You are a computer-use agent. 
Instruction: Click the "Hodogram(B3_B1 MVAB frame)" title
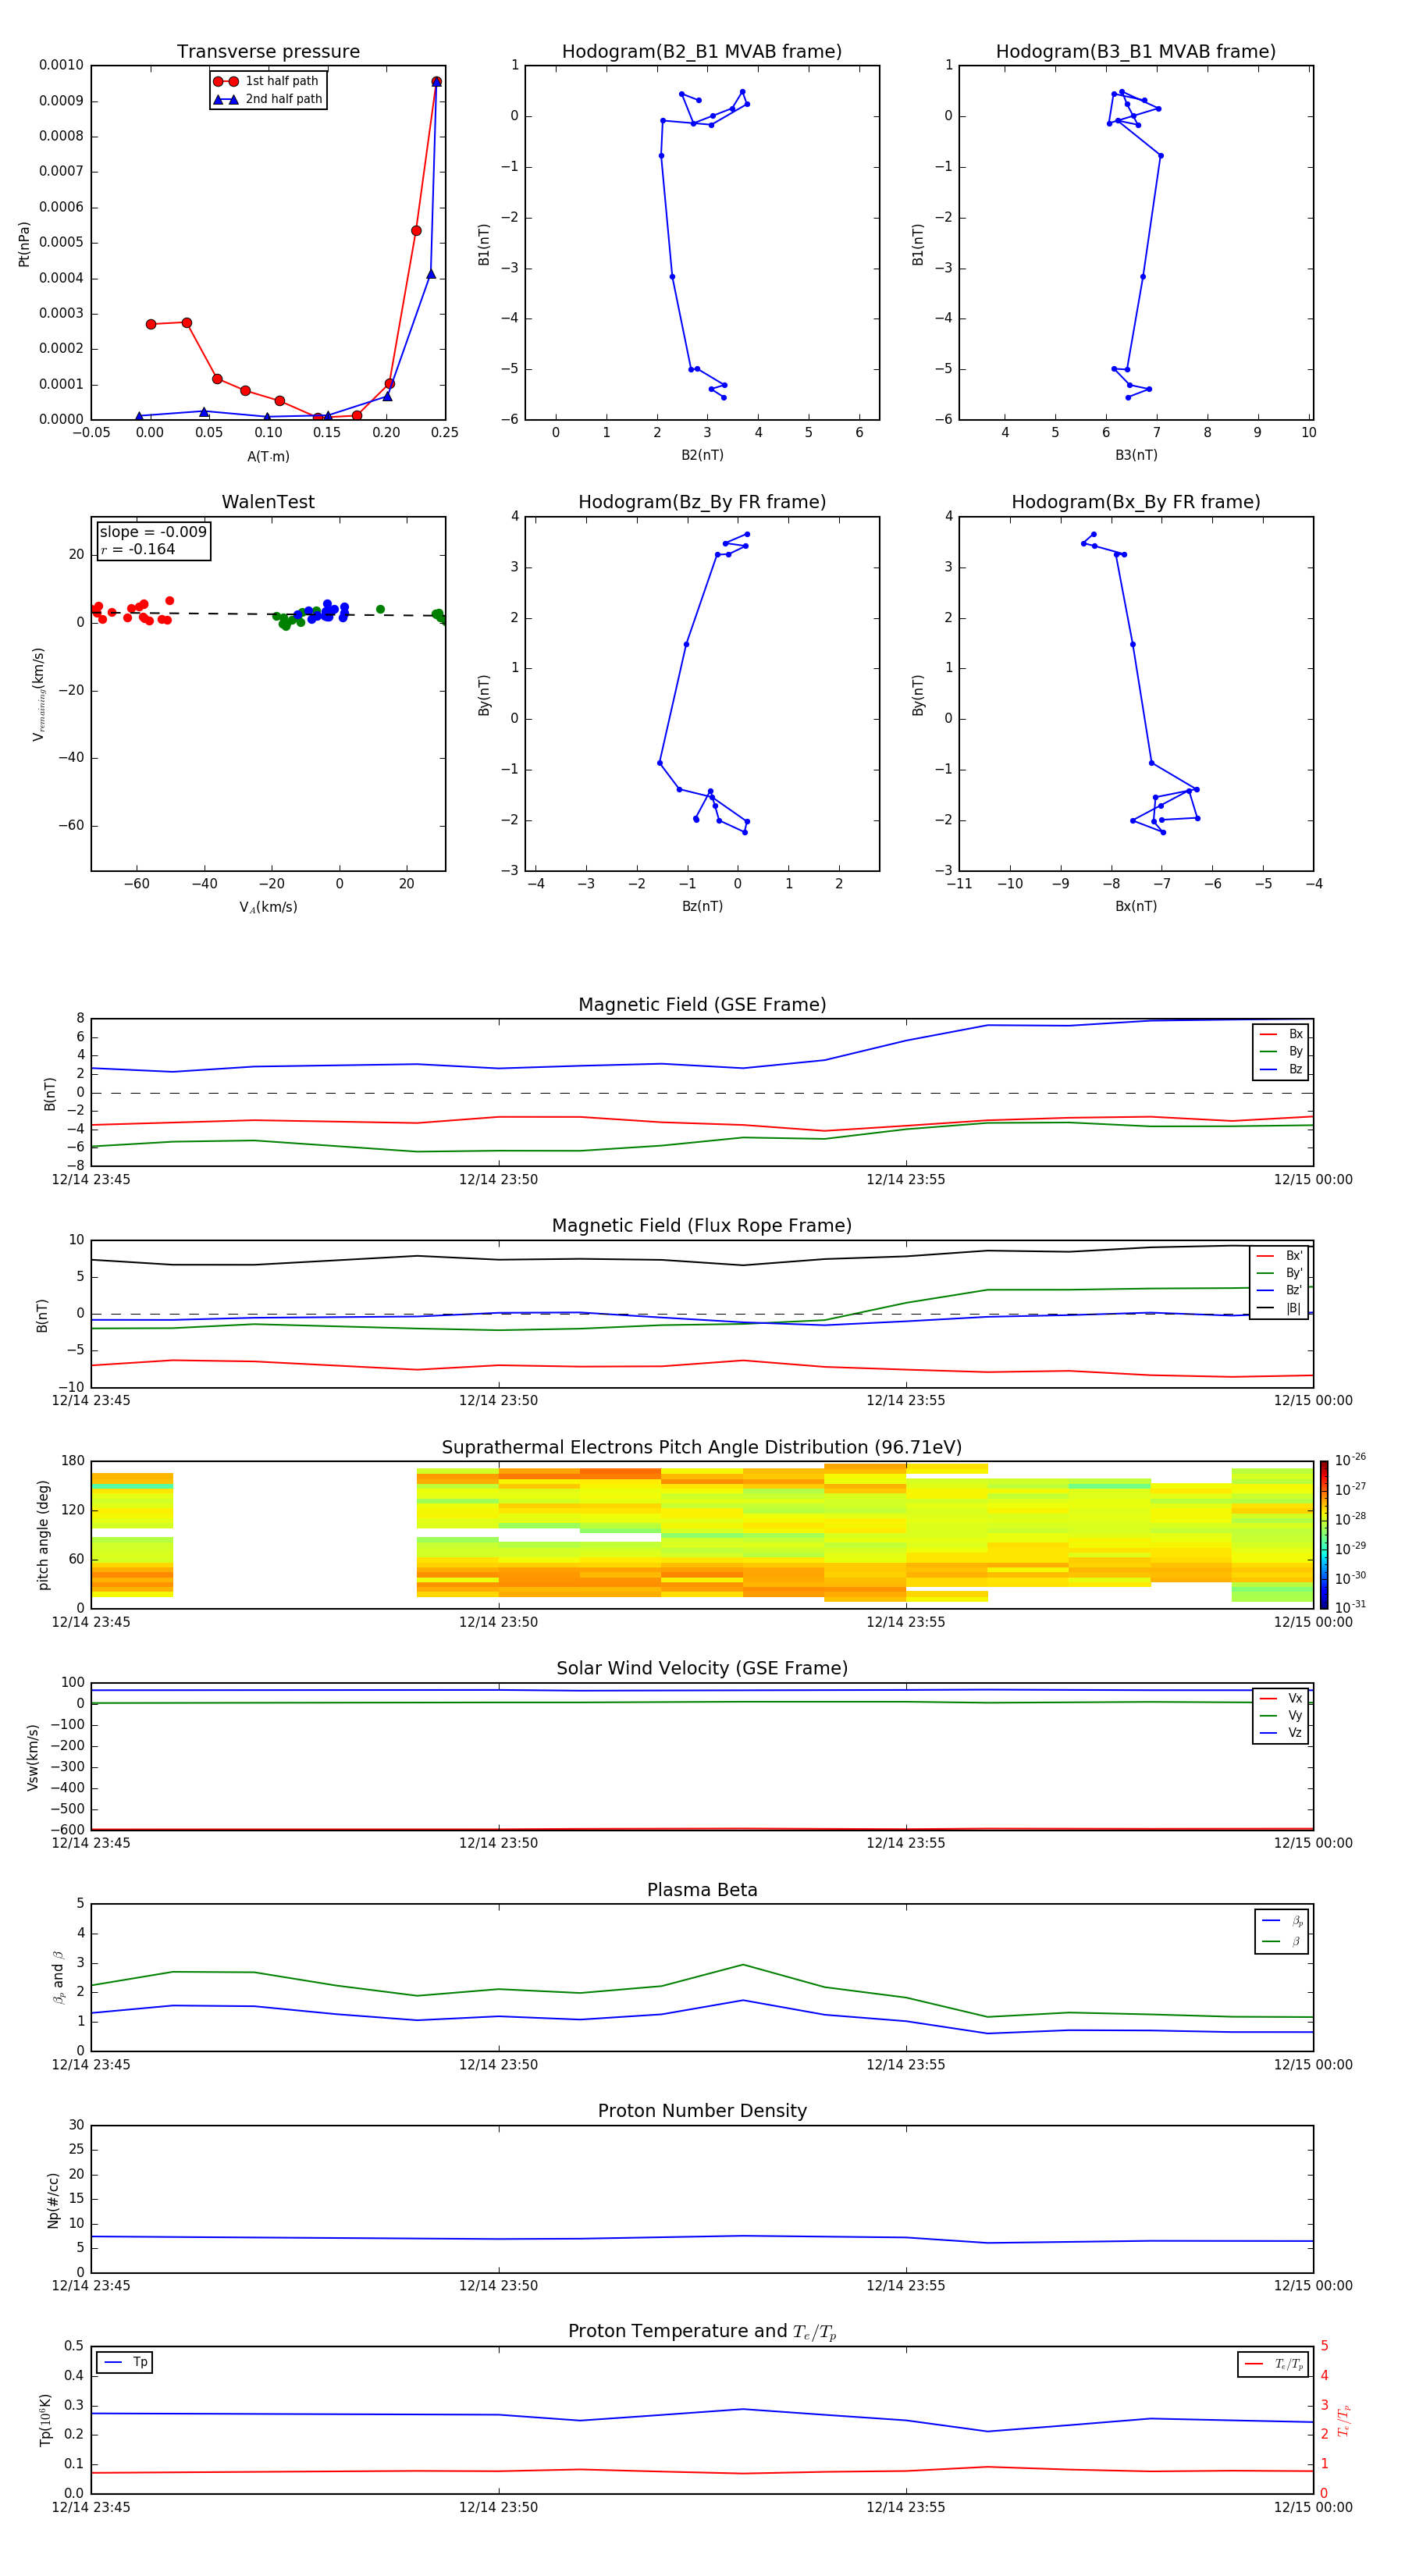click(x=1136, y=52)
